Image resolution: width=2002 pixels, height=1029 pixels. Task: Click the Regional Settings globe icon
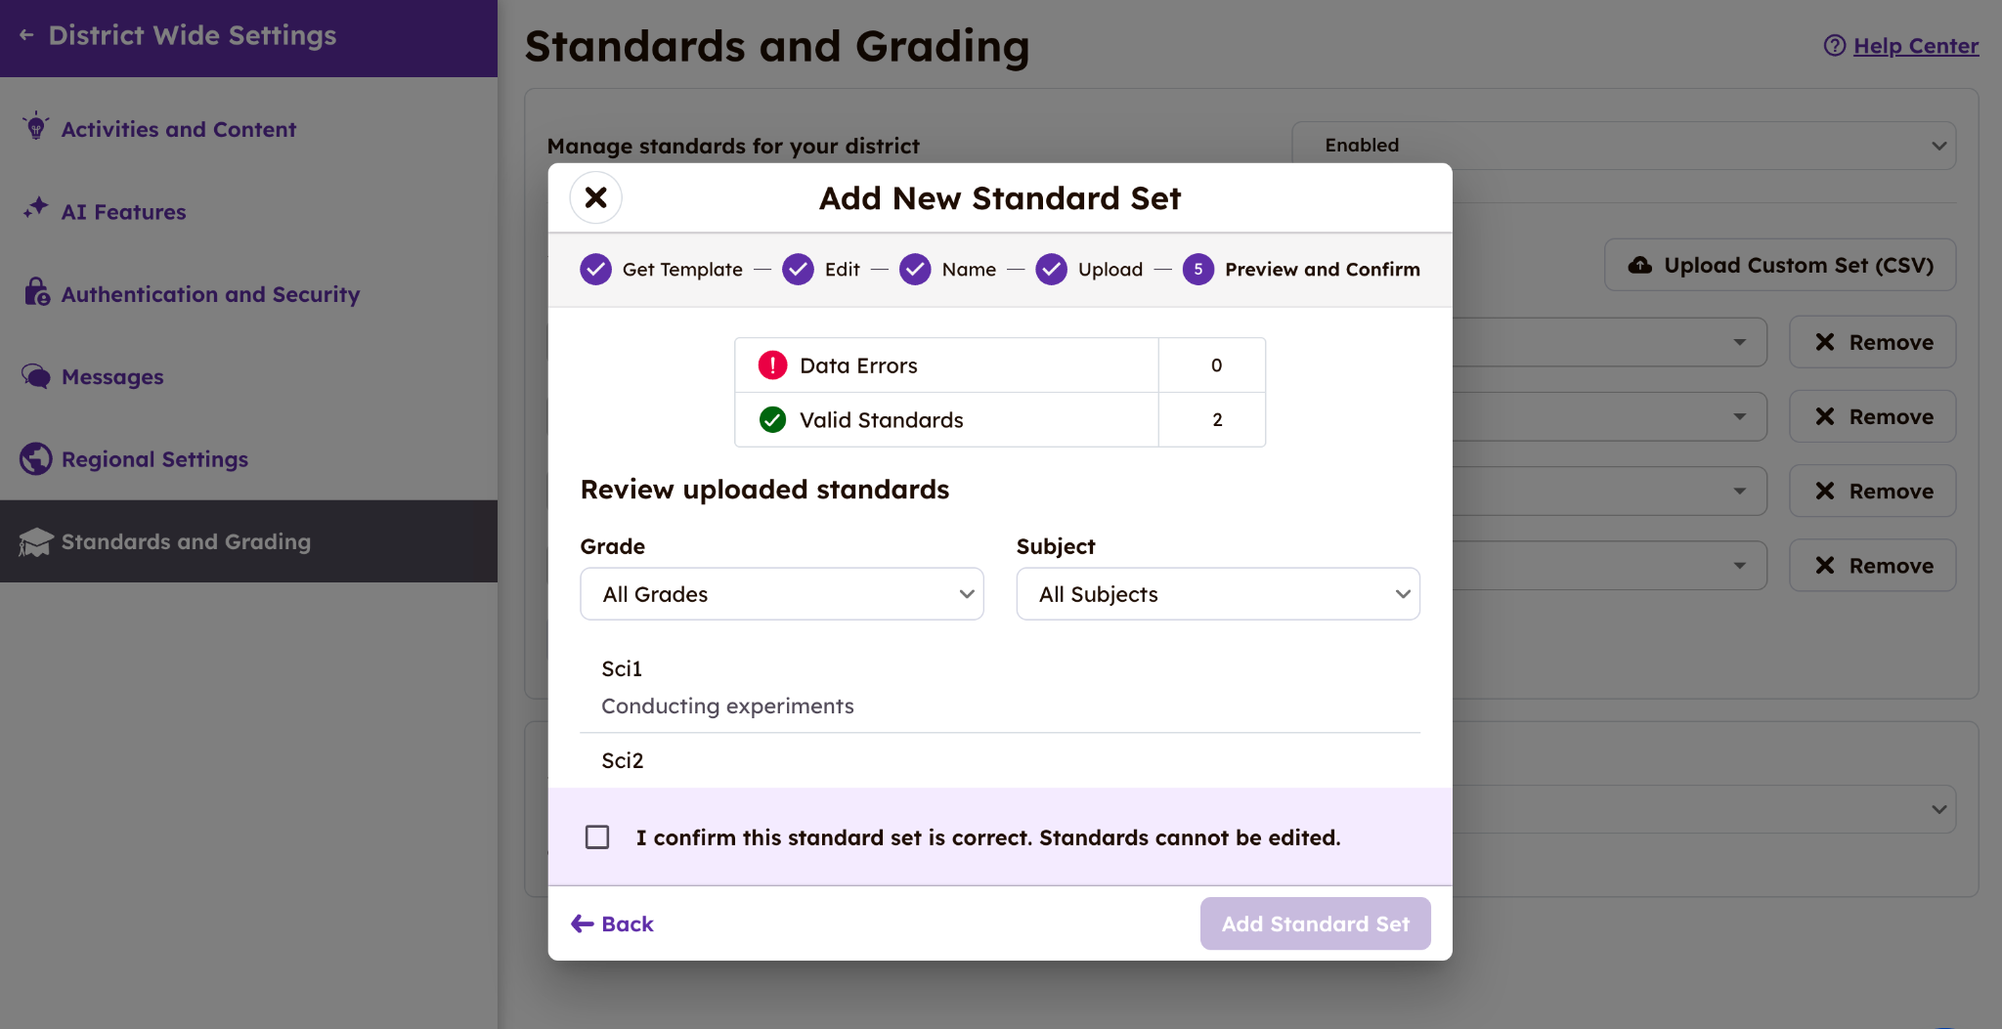(36, 458)
